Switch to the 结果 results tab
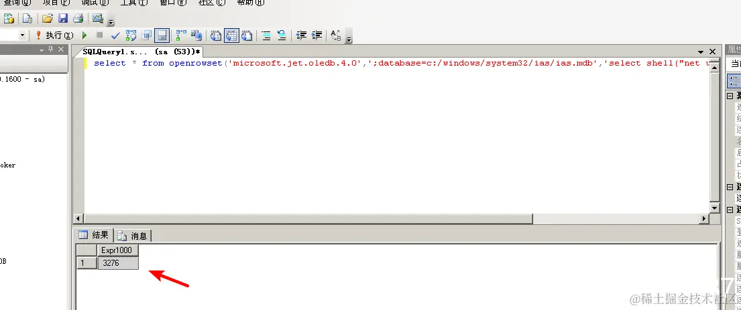Image resolution: width=741 pixels, height=310 pixels. (94, 235)
